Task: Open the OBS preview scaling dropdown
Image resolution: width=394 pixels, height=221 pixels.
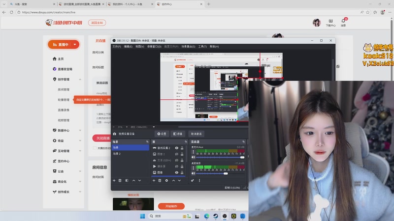Action: 154,127
